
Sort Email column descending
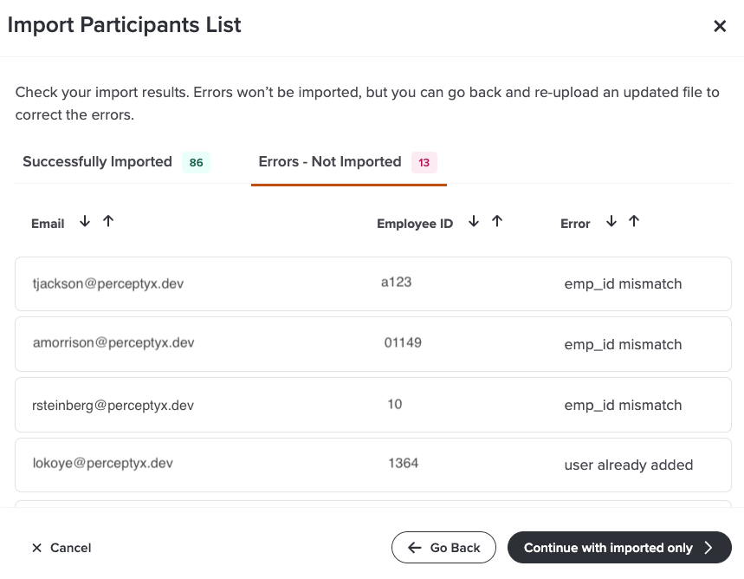tap(85, 222)
